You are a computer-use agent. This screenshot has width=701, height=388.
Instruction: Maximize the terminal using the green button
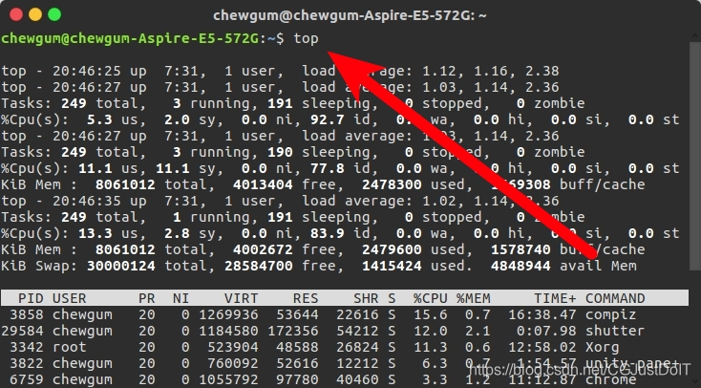point(54,14)
